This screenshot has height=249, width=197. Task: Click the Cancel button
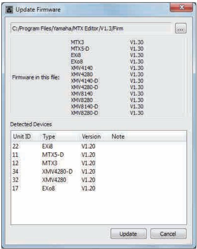tap(168, 234)
